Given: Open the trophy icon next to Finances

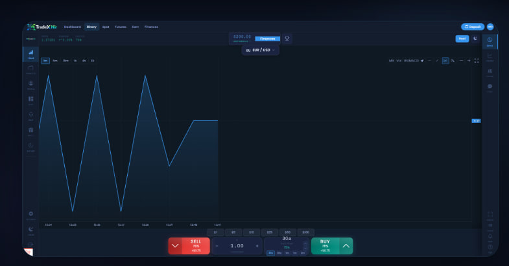Looking at the screenshot, I should pos(287,39).
